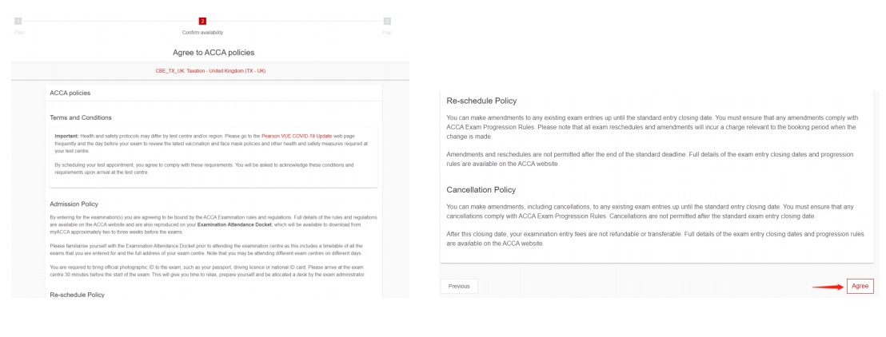Select the Terms and Conditions heading
The height and width of the screenshot is (337, 886).
[x=81, y=117]
